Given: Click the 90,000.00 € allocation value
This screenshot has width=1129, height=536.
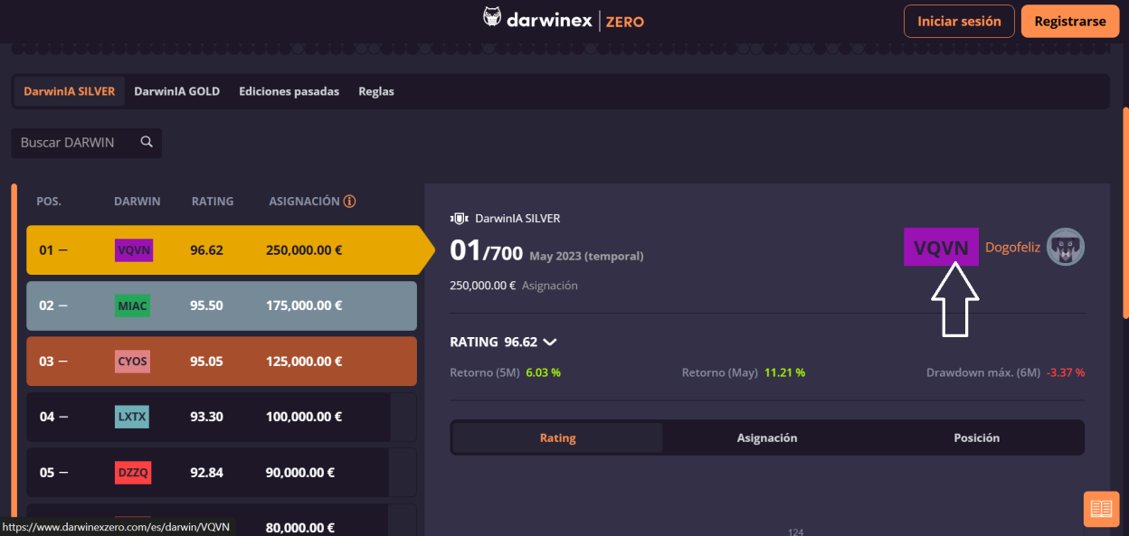Looking at the screenshot, I should [x=300, y=472].
